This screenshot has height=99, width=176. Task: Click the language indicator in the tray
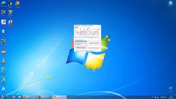click(x=152, y=97)
